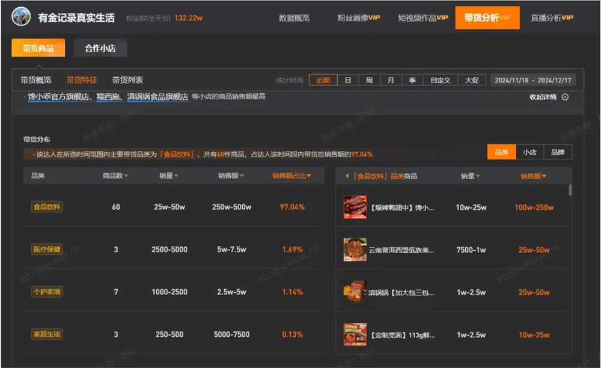The height and width of the screenshot is (368, 601).
Task: Click the 食品饮料 category tag in the table
Action: [x=47, y=206]
